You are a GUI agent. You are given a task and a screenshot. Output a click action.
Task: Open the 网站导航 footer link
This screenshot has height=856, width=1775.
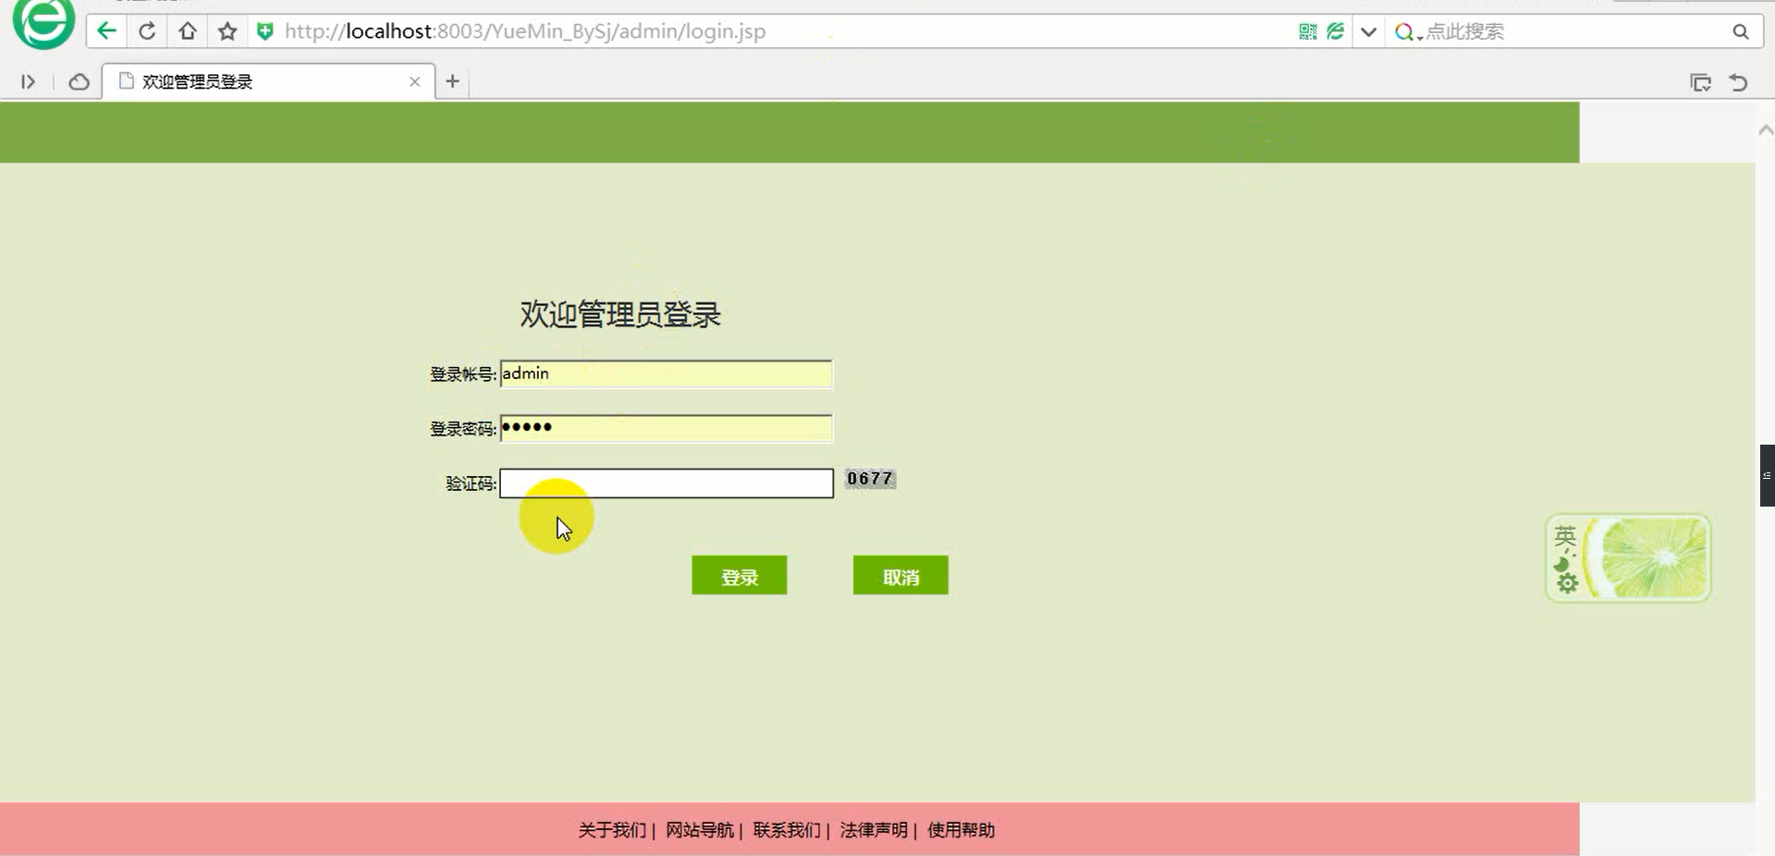[x=700, y=830]
